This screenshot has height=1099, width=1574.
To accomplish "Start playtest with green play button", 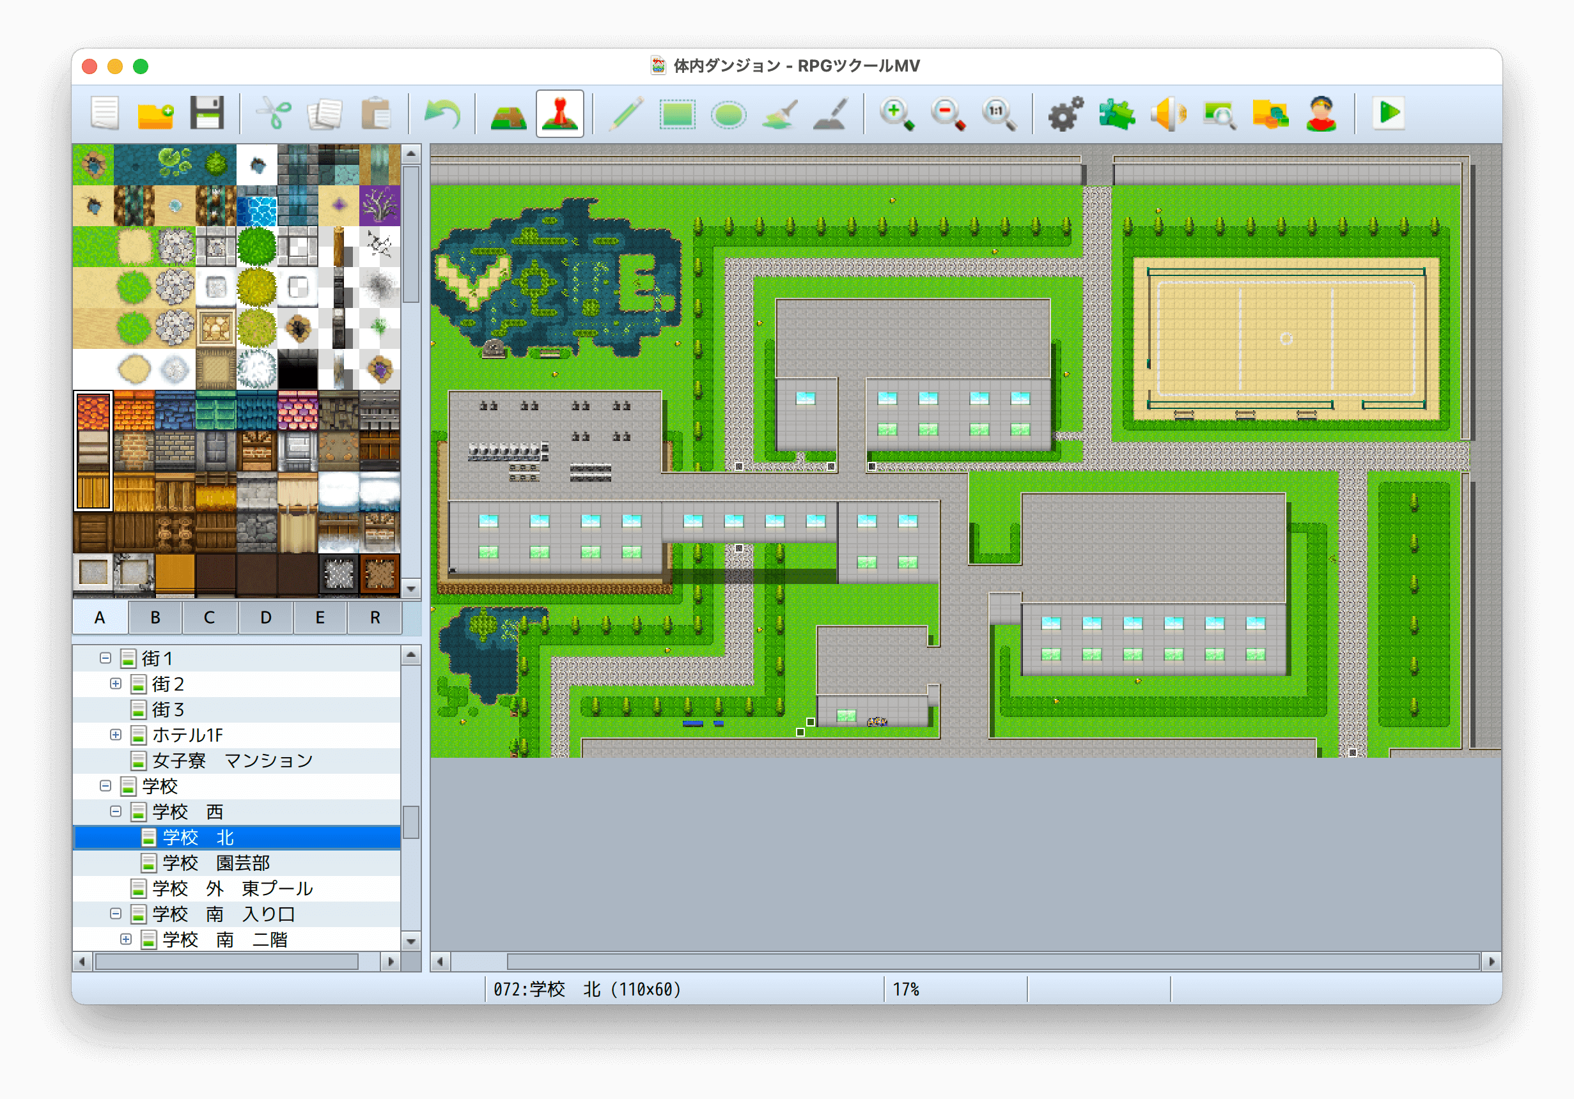I will point(1389,114).
